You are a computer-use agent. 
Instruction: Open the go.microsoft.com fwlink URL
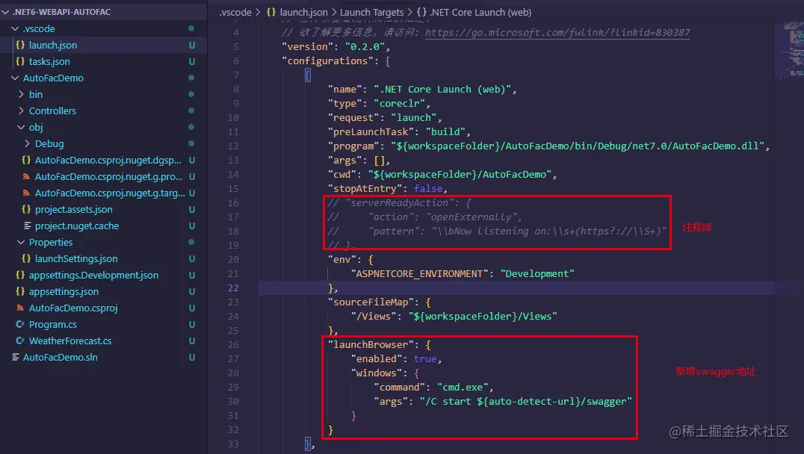pos(557,32)
